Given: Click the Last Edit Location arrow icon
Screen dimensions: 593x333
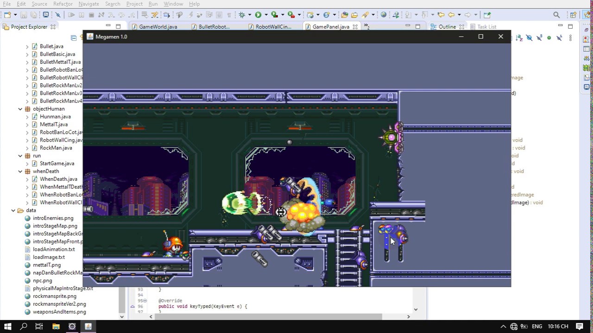Looking at the screenshot, I should [x=441, y=15].
